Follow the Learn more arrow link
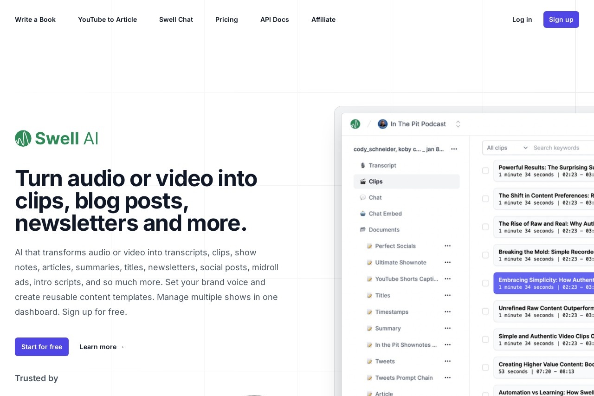594x396 pixels. coord(102,347)
